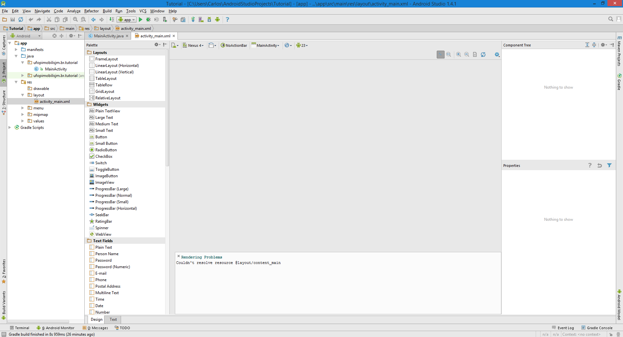Open the API level 23 dropdown

click(302, 45)
